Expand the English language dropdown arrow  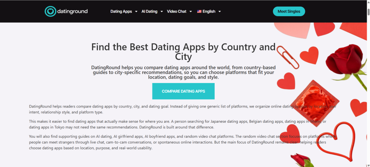pyautogui.click(x=220, y=11)
